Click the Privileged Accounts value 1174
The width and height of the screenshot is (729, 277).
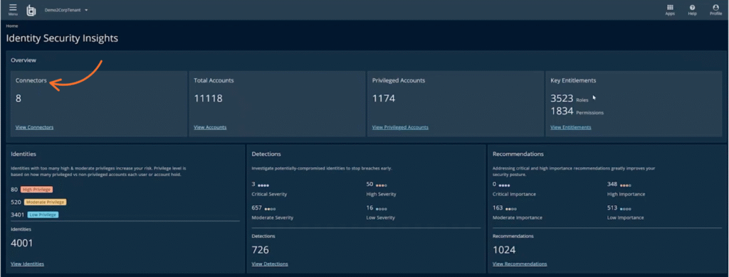coord(384,98)
